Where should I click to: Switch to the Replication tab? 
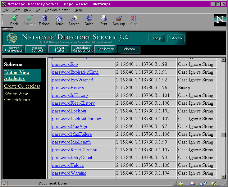[x=106, y=49]
